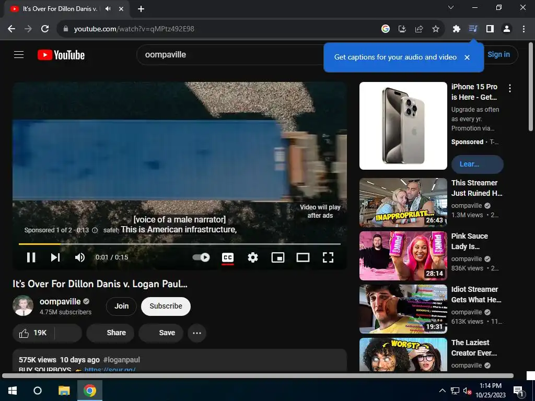Click 'Idiot Streamer Gets What He...' title

click(476, 294)
